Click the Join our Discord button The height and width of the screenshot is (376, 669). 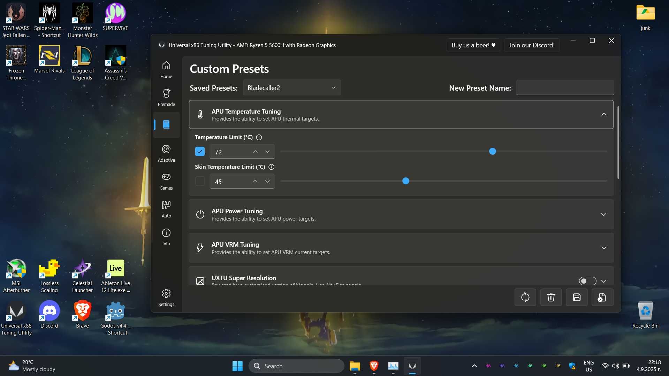point(532,45)
